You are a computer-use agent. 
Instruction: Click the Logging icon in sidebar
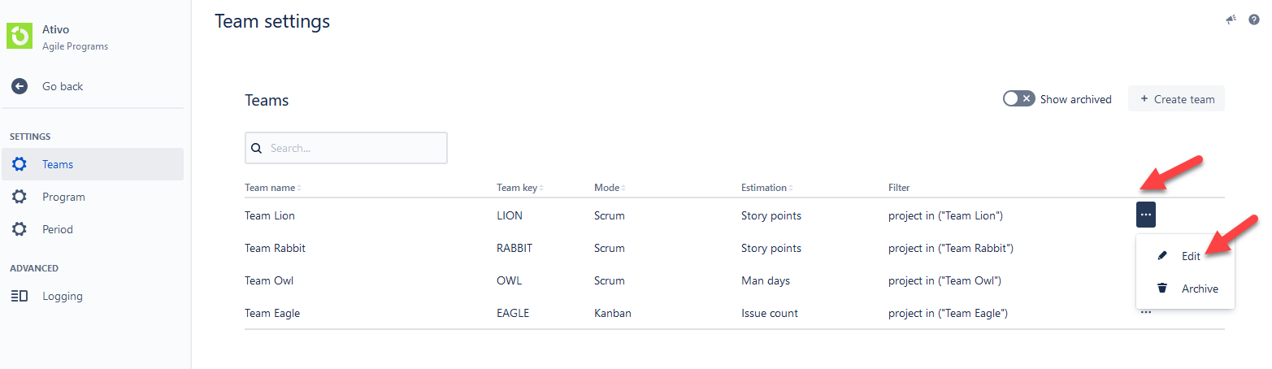click(20, 296)
